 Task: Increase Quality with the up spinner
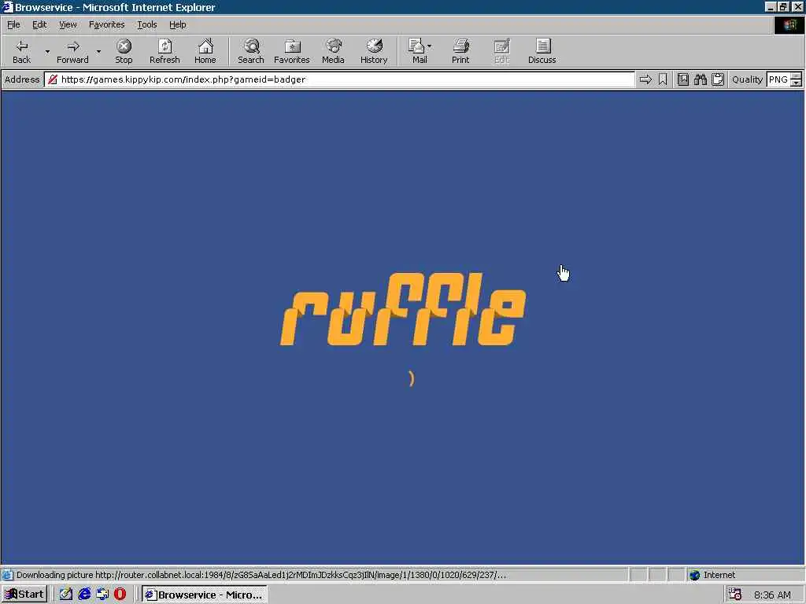(797, 76)
